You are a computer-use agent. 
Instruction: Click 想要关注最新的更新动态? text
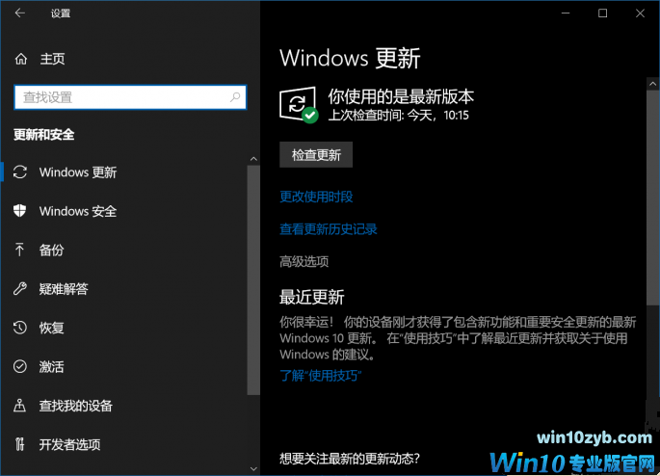[x=350, y=459]
